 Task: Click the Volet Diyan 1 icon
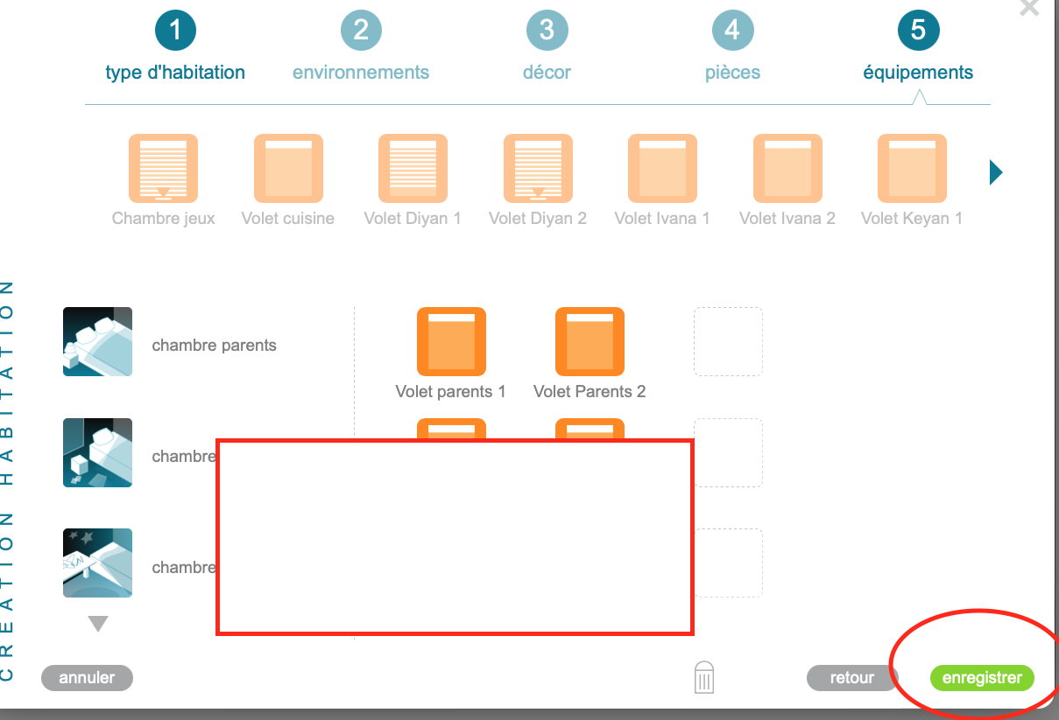pos(413,169)
